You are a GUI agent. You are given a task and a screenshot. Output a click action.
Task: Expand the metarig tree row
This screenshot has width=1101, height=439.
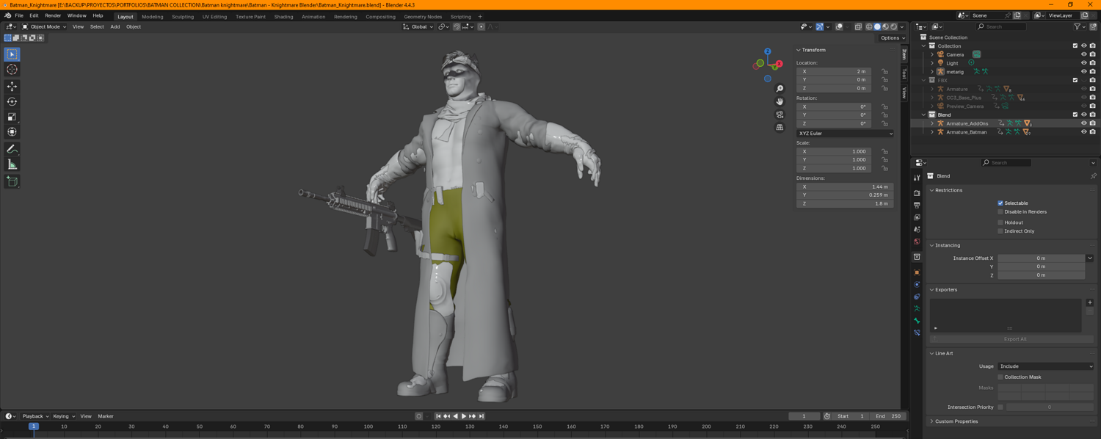pos(932,72)
